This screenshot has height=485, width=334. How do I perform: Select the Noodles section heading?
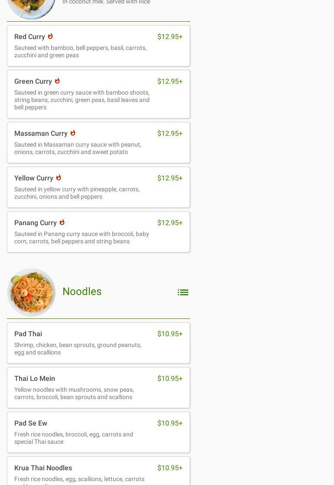point(82,292)
